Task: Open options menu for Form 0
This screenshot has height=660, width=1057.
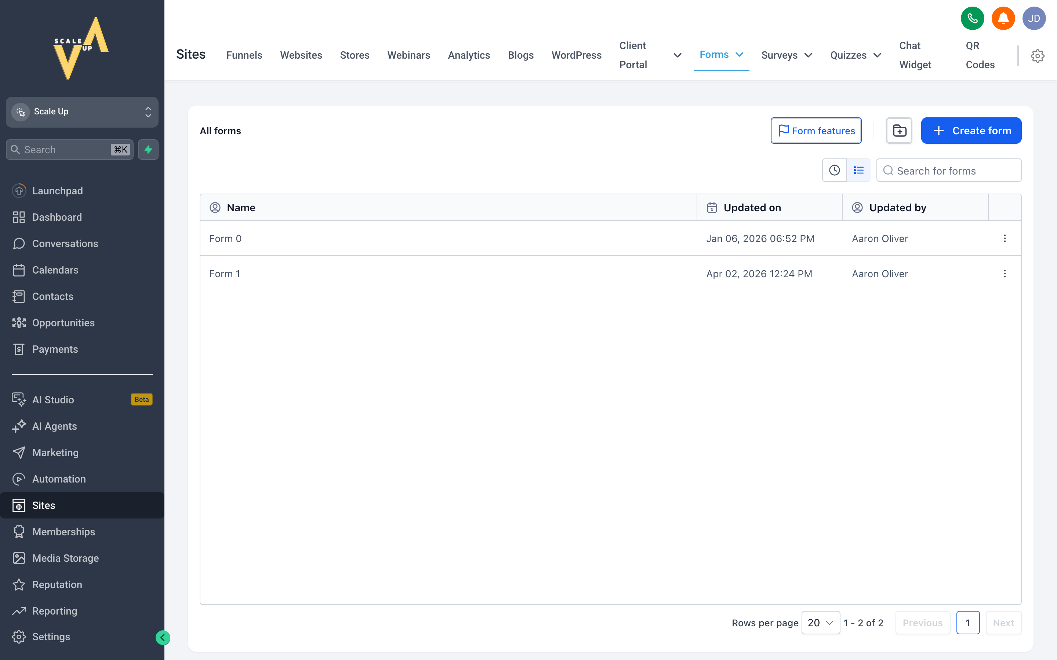Action: (x=1005, y=238)
